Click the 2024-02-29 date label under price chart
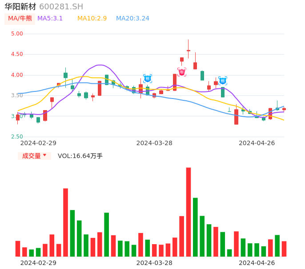Image resolution: width=305 pixels, height=269 pixels. point(38,143)
